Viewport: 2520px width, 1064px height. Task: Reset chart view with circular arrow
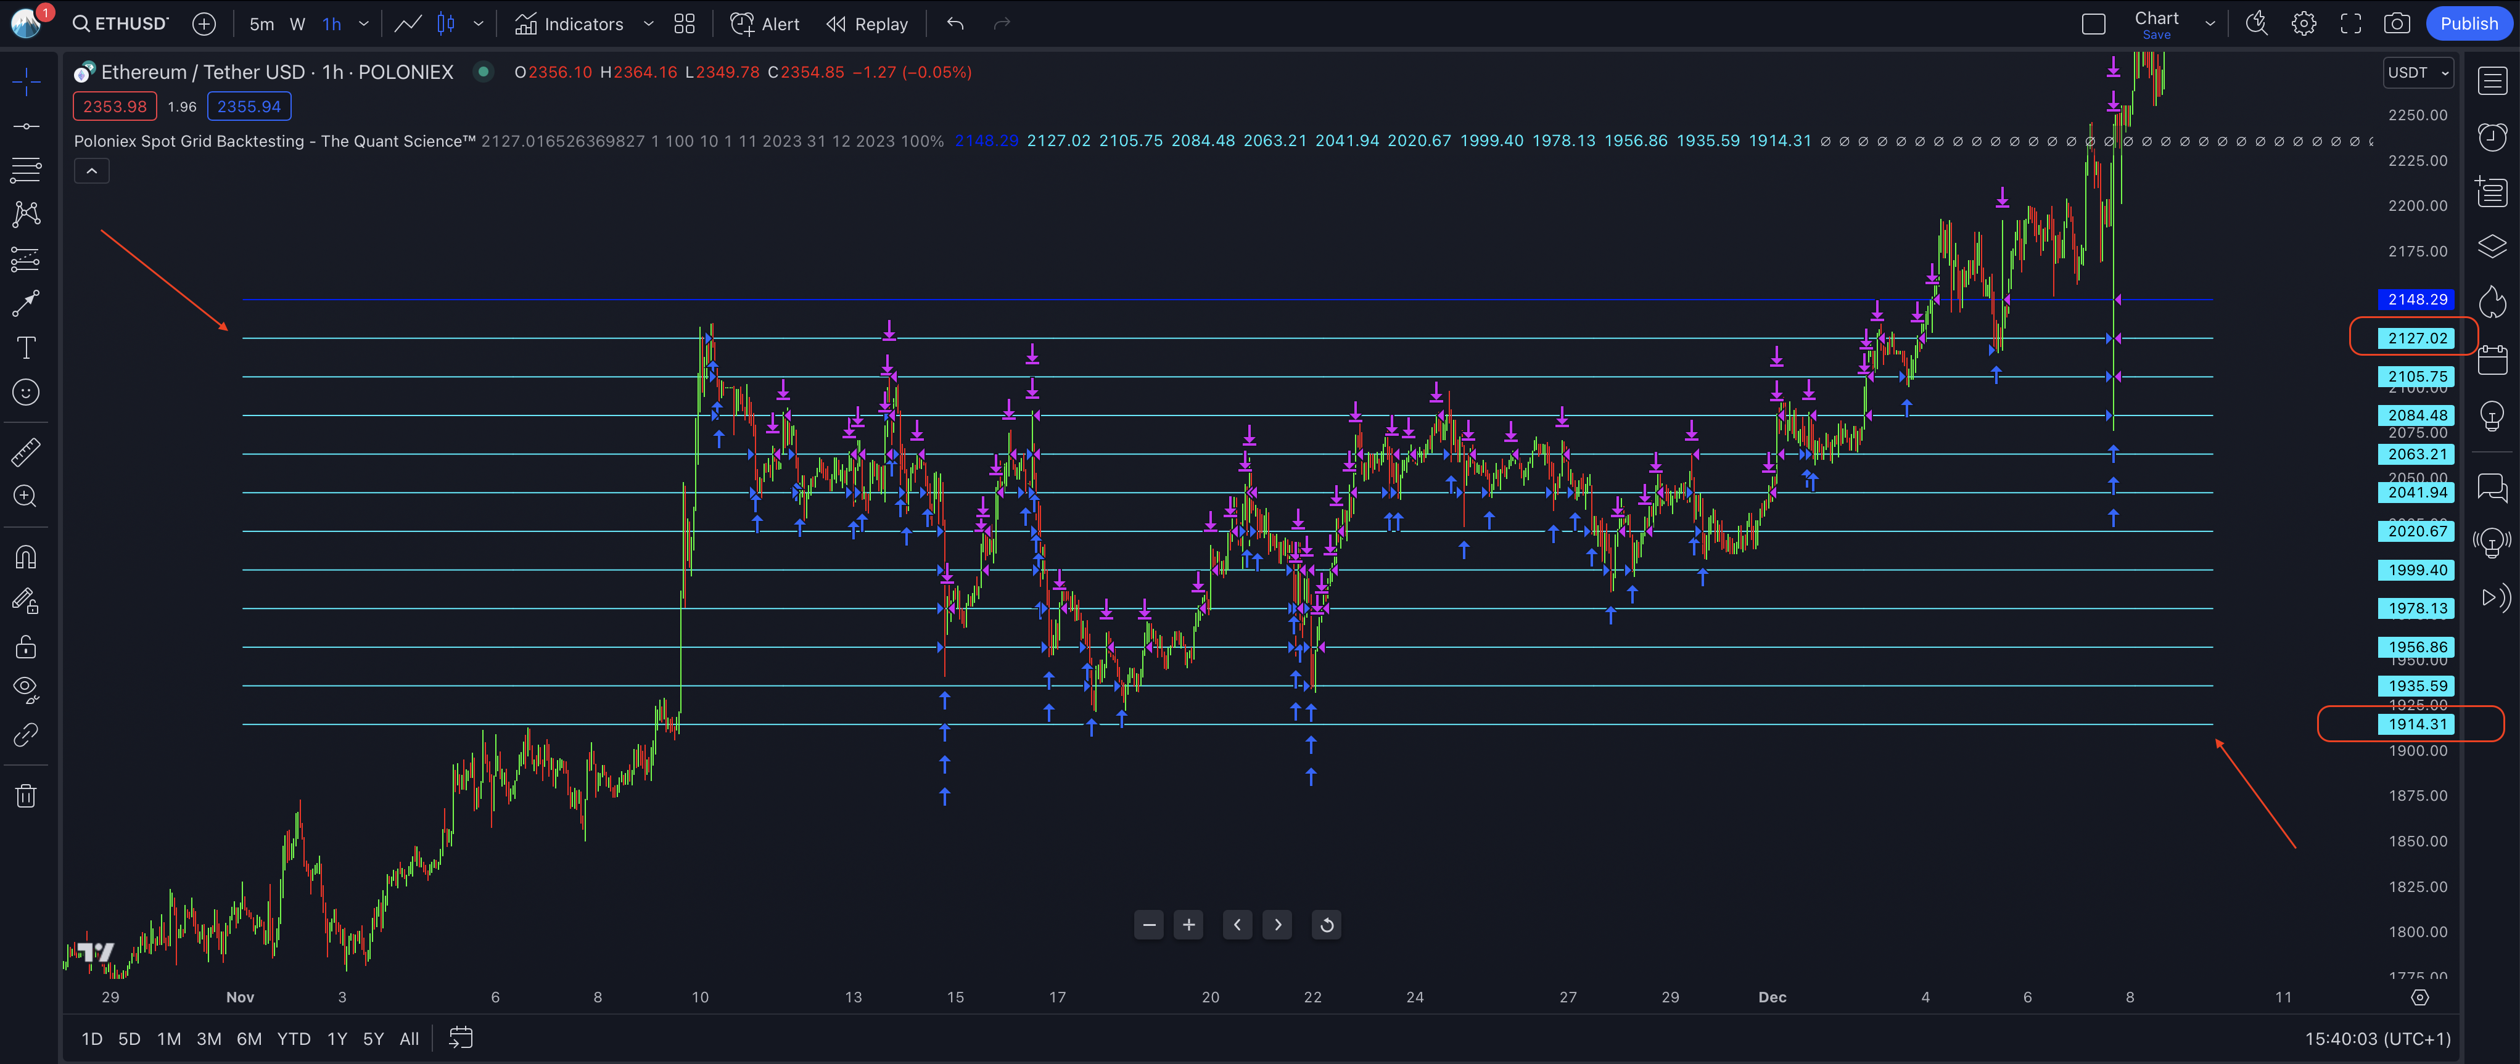click(1327, 925)
